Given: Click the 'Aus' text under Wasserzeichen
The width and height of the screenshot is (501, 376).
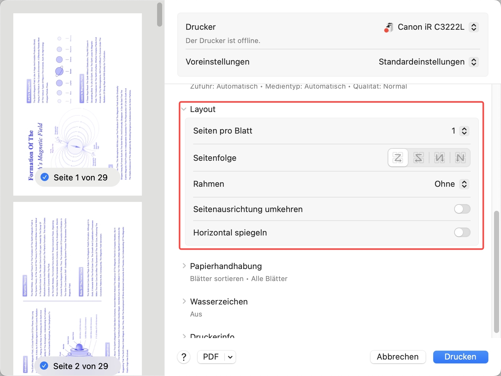Looking at the screenshot, I should (x=196, y=314).
